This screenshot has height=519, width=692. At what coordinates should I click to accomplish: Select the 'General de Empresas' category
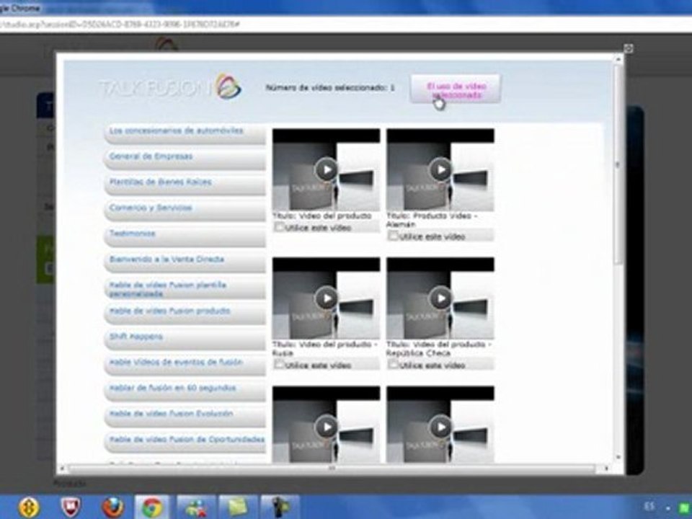coord(185,159)
